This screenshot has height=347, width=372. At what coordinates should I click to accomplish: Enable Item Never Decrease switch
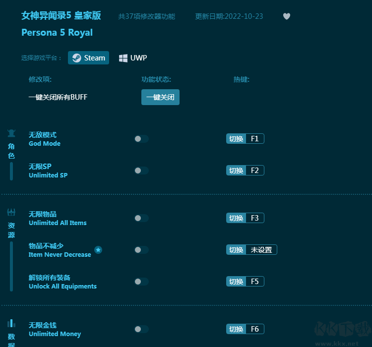(141, 250)
